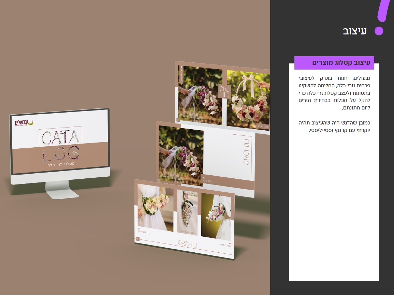
Task: Click the middle page bouquet photo
Action: coord(181,156)
